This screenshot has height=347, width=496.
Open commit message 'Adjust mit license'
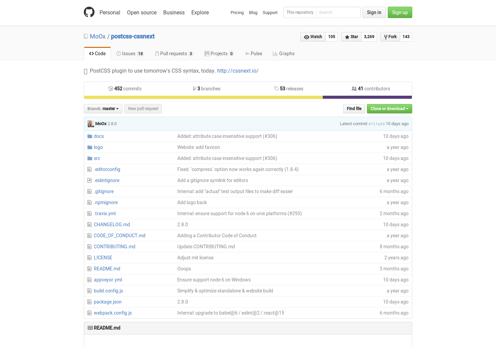click(195, 258)
